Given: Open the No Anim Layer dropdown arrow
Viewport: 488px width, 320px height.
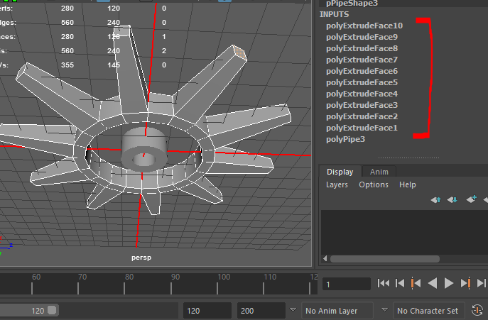Looking at the screenshot, I should point(293,311).
